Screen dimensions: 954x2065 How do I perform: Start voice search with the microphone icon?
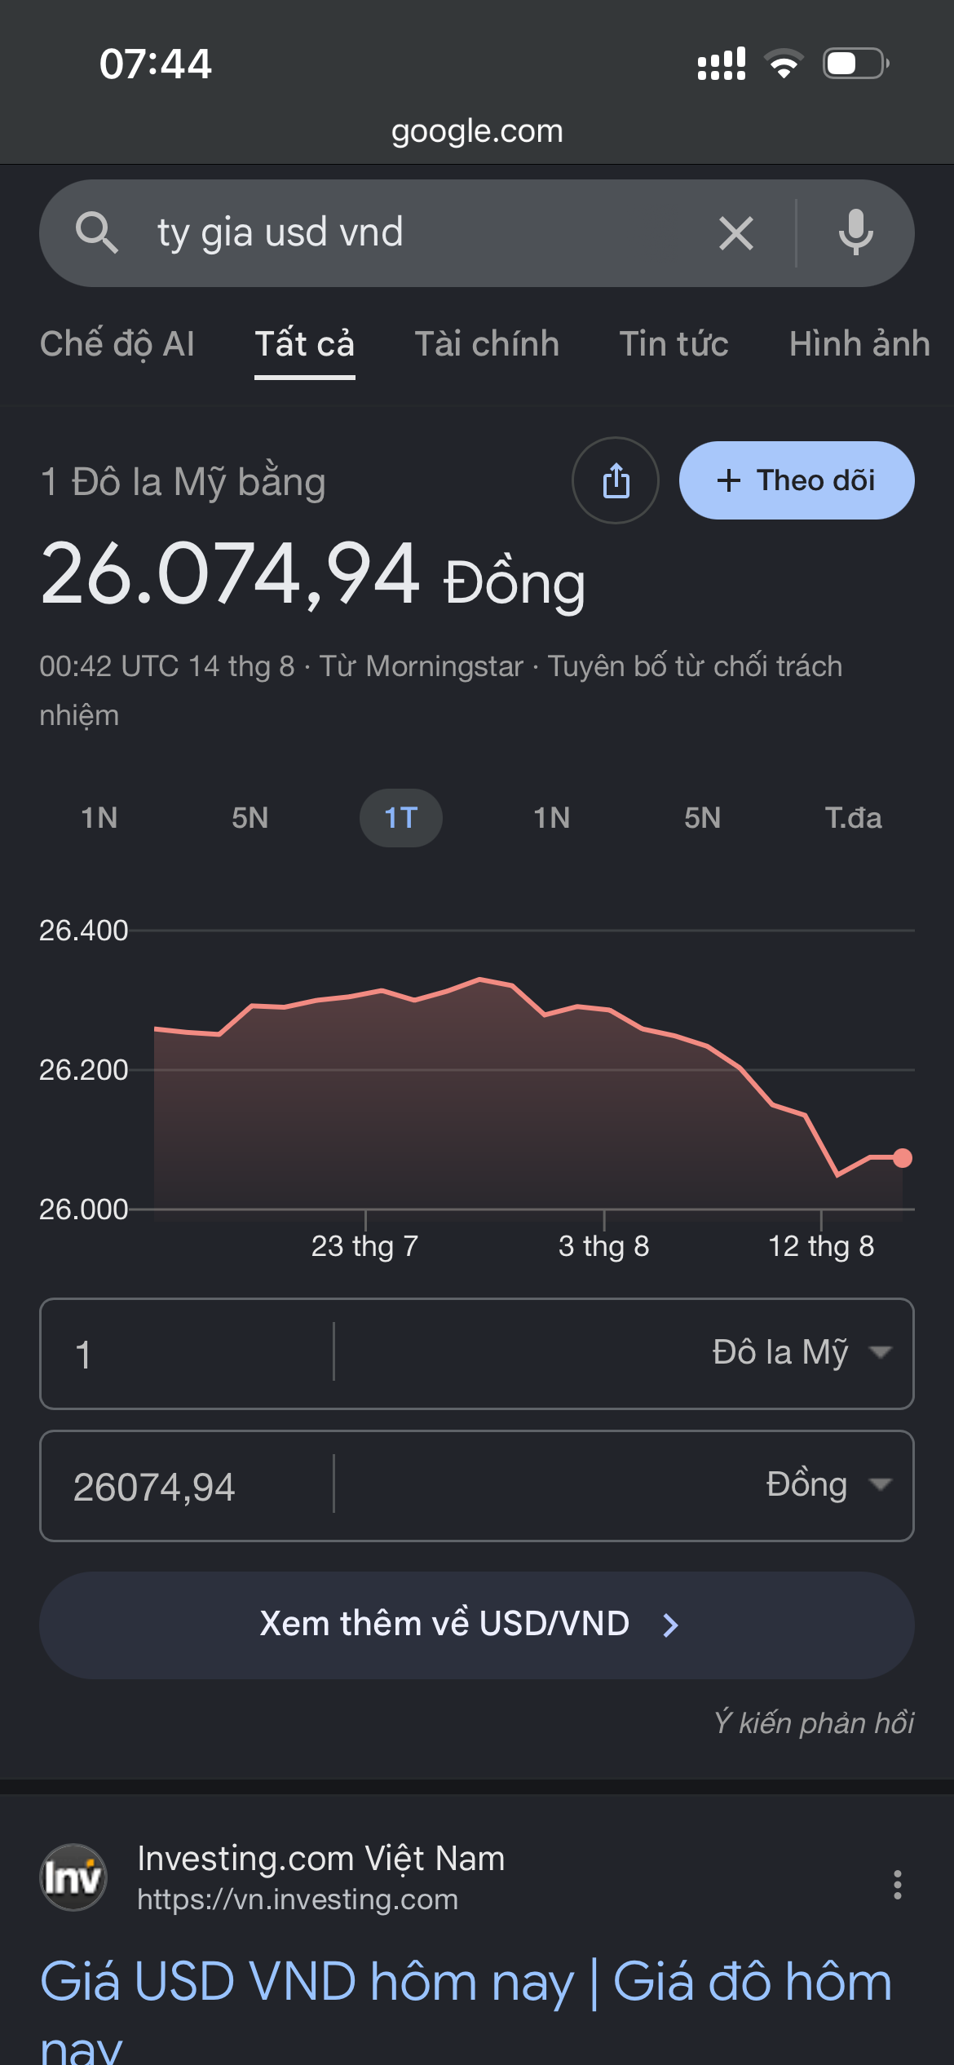coord(855,232)
